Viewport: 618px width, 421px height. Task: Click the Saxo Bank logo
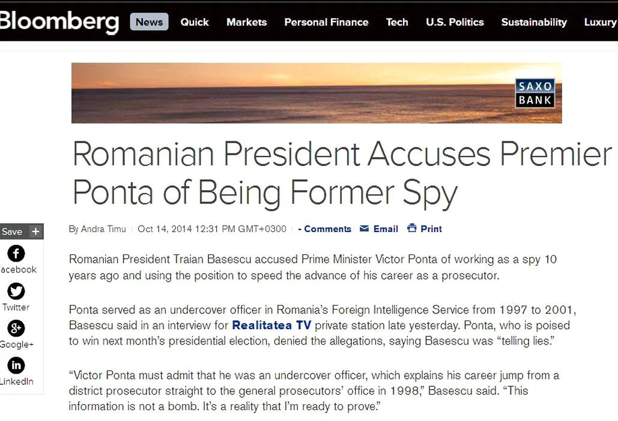tap(535, 93)
